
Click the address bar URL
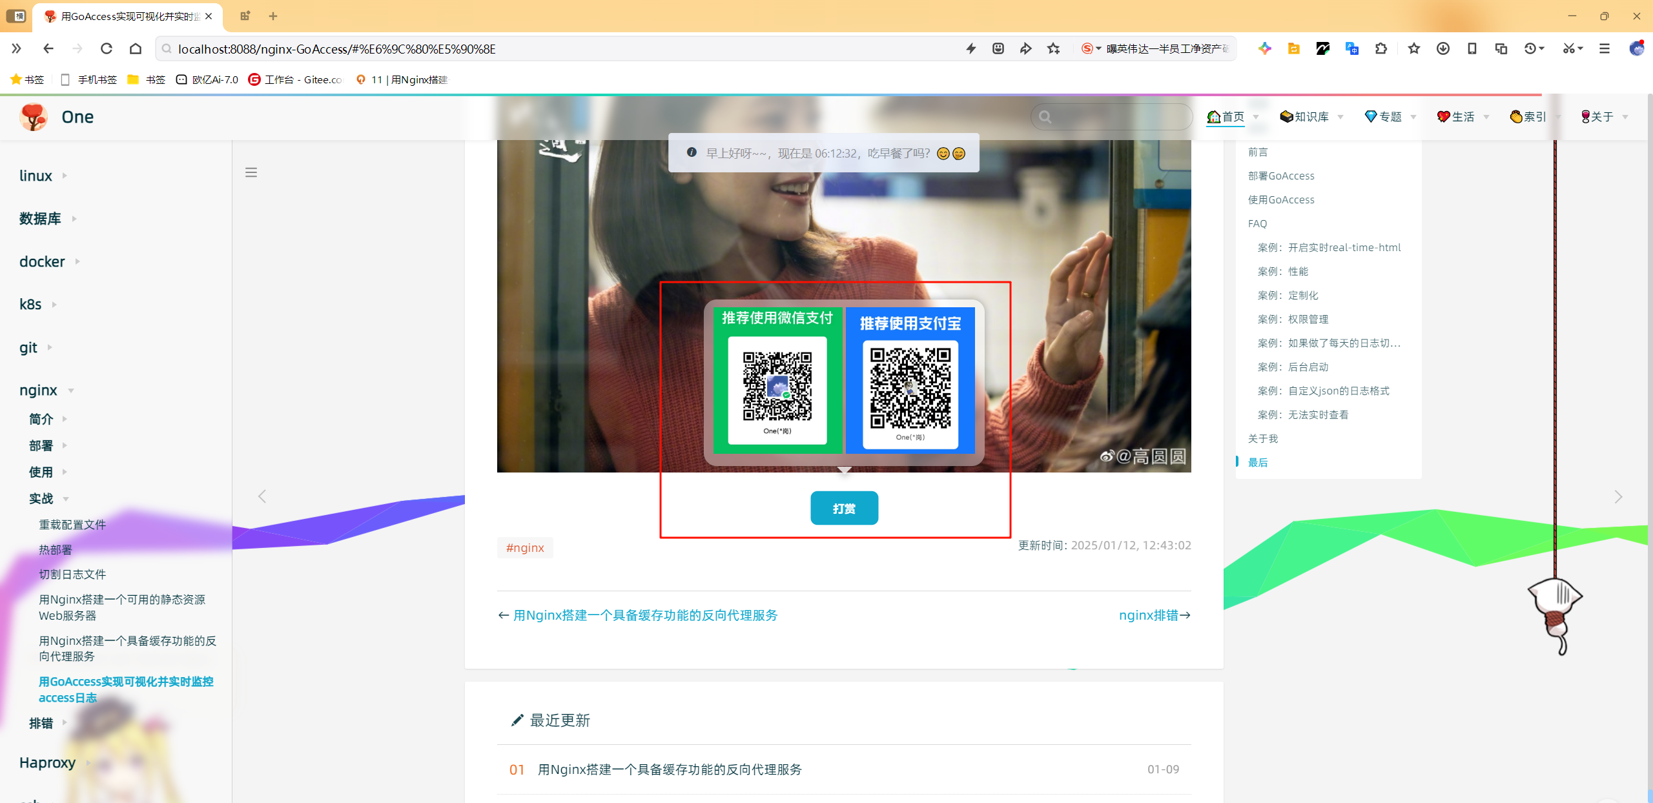[x=336, y=49]
